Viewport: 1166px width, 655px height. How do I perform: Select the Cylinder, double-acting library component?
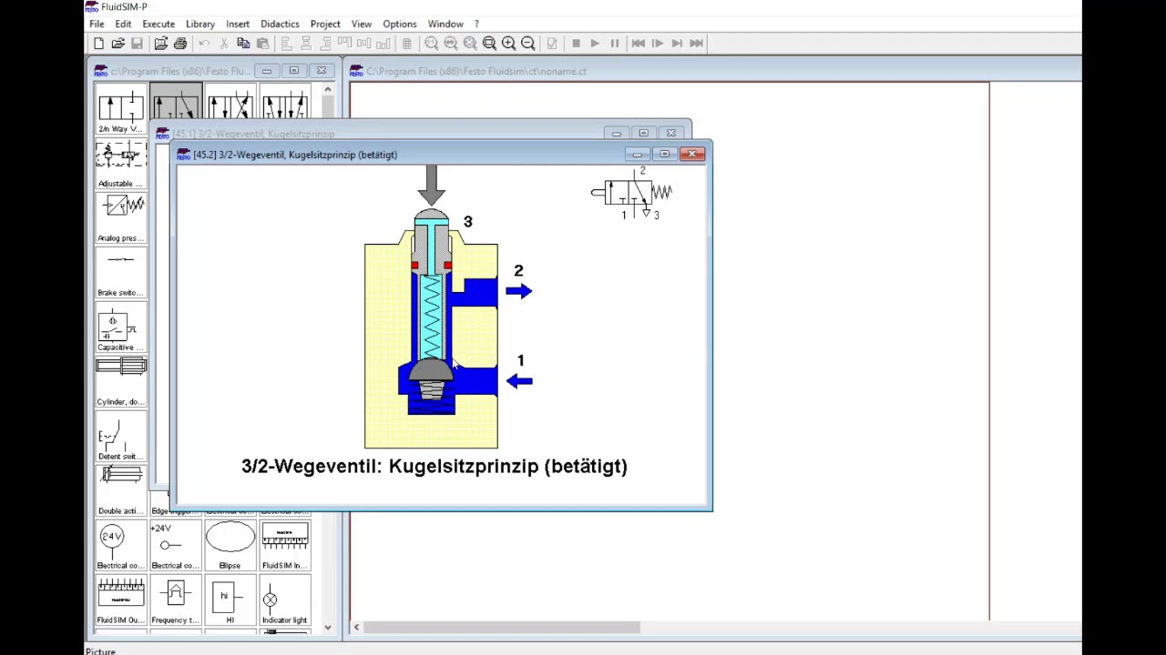(121, 381)
